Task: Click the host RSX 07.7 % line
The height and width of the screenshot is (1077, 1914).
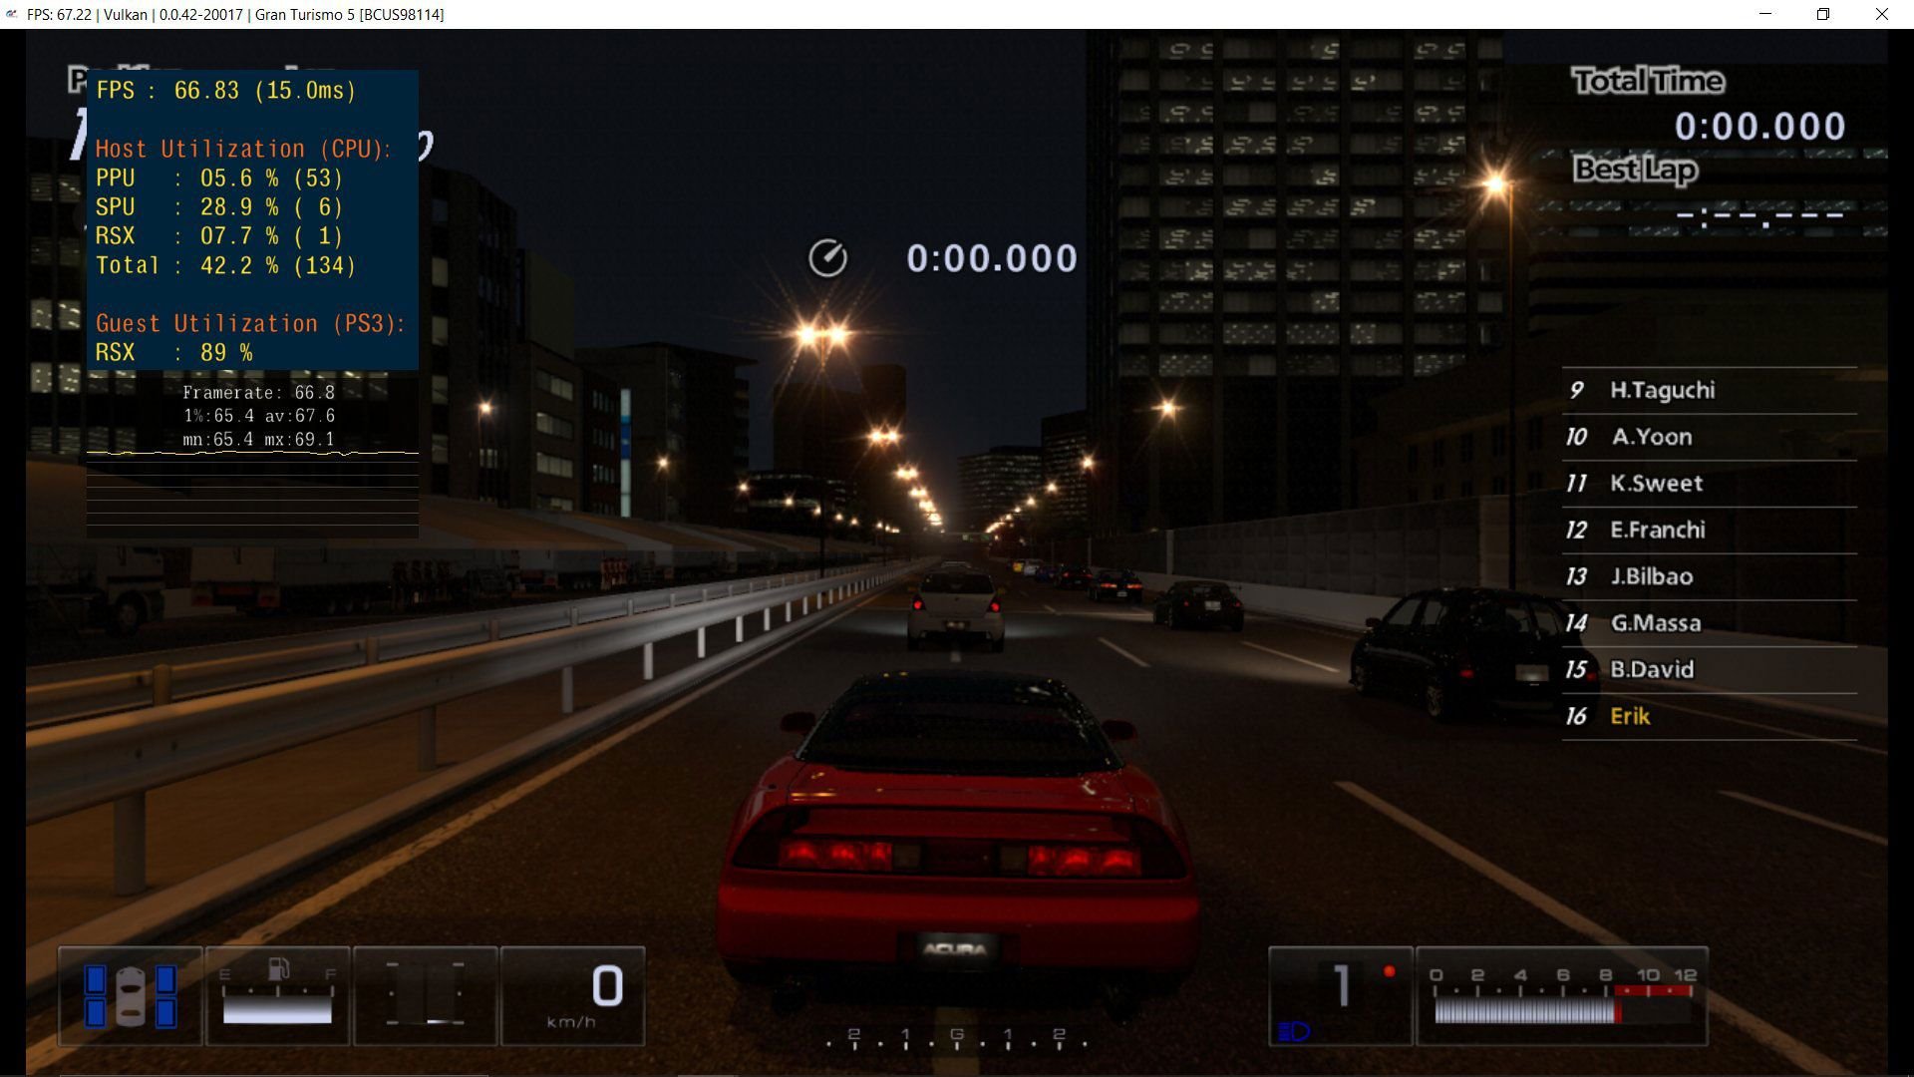Action: [219, 236]
